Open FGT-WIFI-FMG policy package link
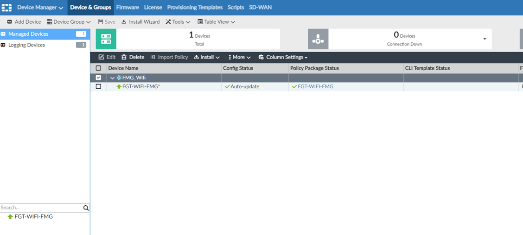The height and width of the screenshot is (235, 523). point(315,86)
